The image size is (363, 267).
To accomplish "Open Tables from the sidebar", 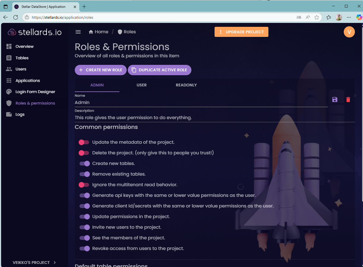I will [22, 58].
